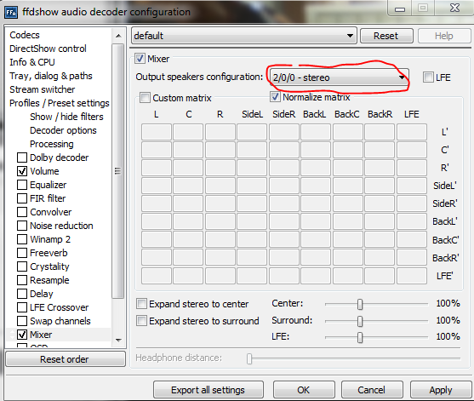Viewport: 474px width, 401px height.
Task: Click the Resample filter label
Action: (49, 280)
